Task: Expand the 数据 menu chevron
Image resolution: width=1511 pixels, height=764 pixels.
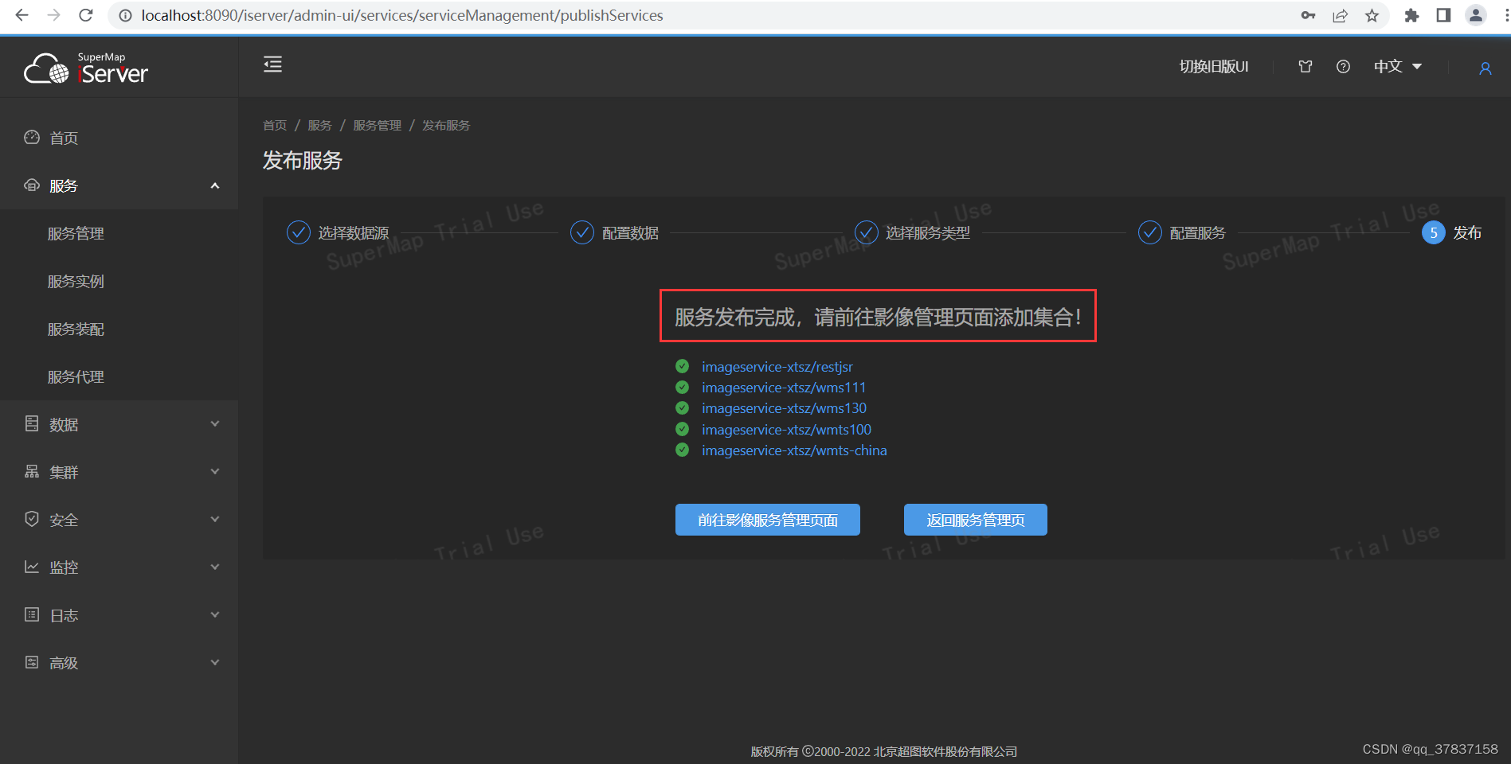Action: [214, 423]
